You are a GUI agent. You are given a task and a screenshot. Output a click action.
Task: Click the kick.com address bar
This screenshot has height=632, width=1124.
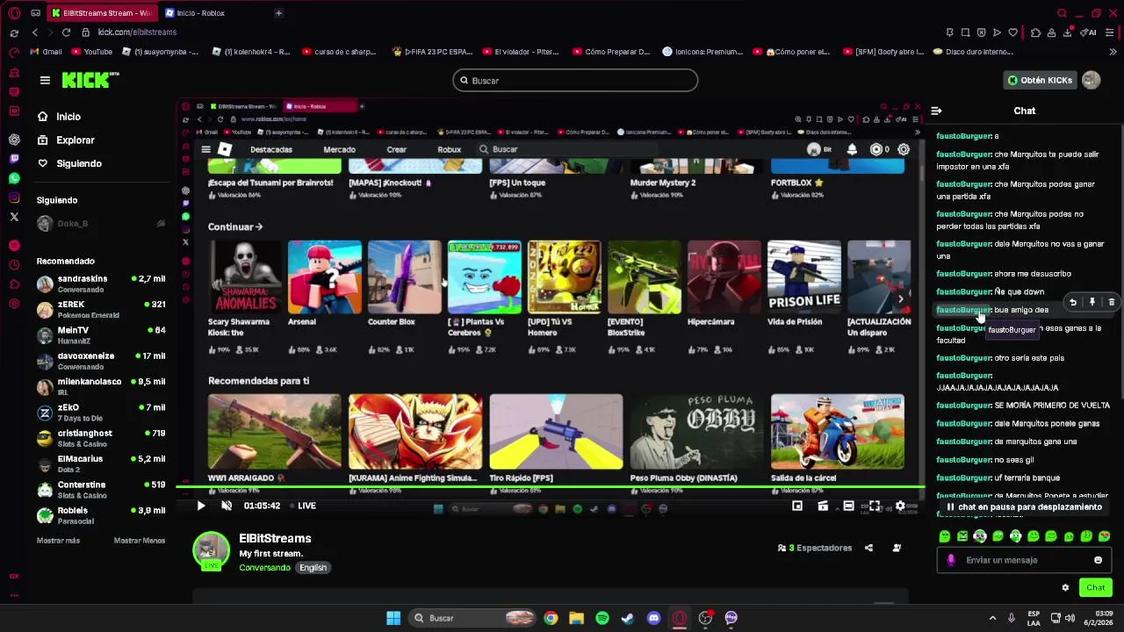pyautogui.click(x=137, y=32)
